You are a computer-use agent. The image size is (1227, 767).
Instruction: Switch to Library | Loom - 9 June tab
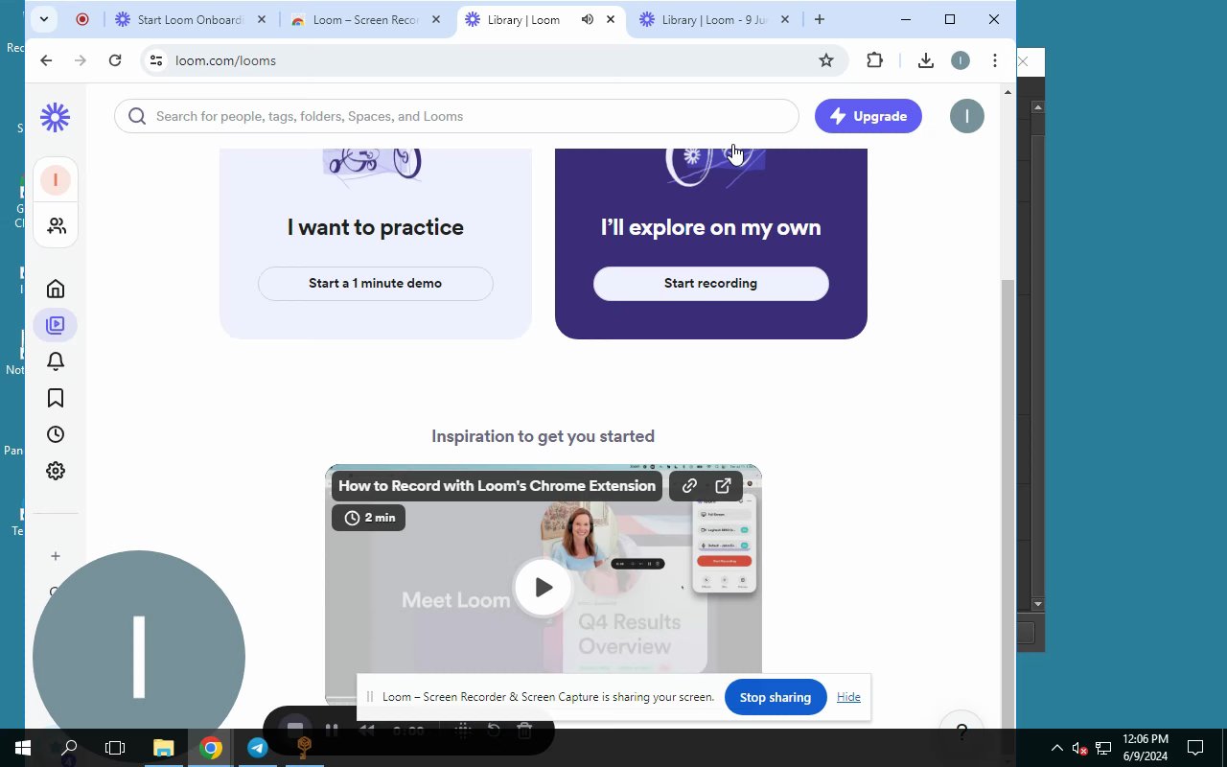tap(715, 19)
